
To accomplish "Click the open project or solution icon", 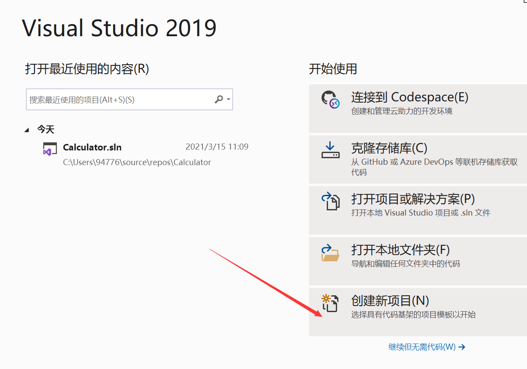I will point(331,201).
